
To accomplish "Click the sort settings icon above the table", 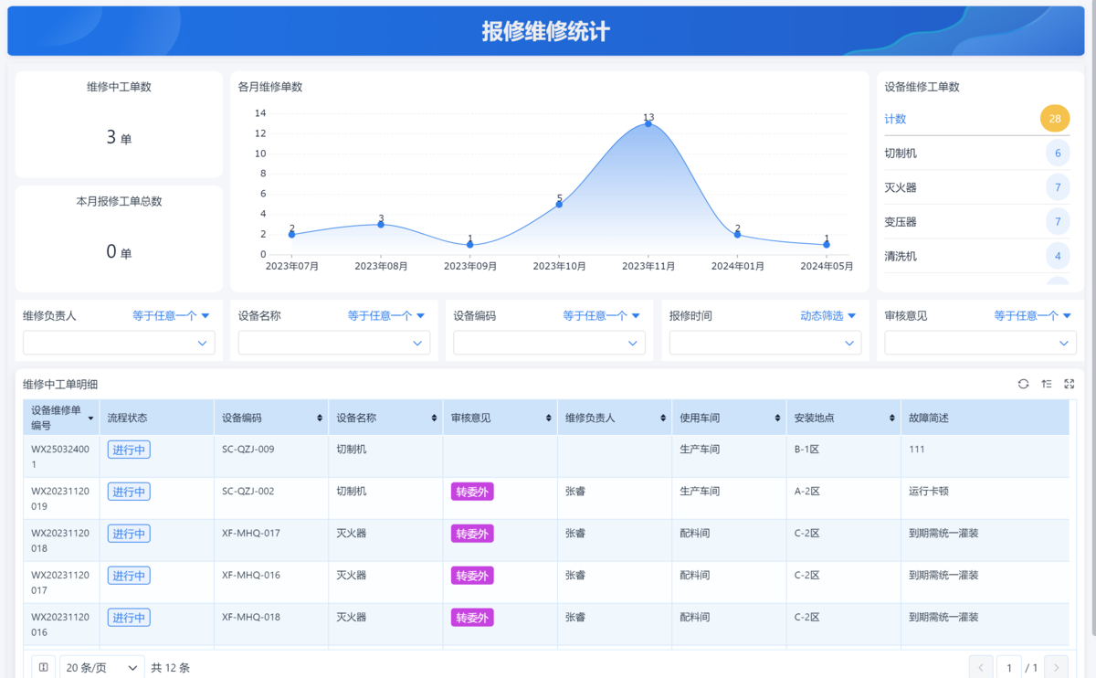I will (x=1047, y=385).
